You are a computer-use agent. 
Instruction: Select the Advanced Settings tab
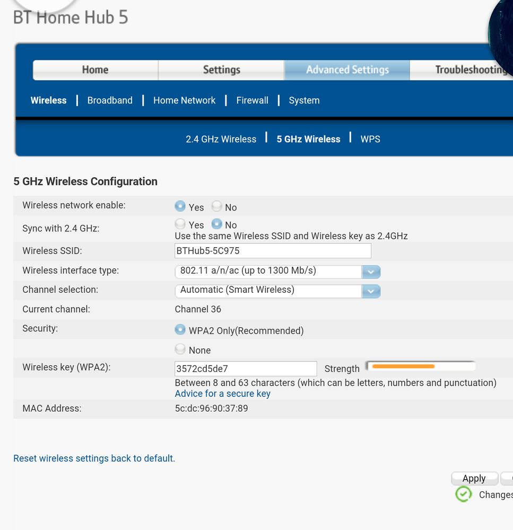click(347, 70)
